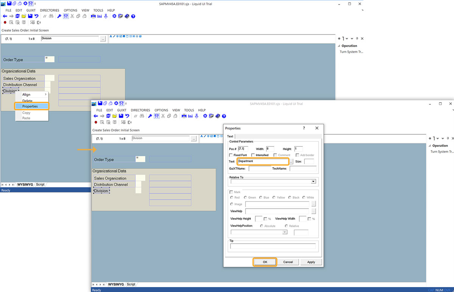Click the save disk icon in the back window's main toolbar
This screenshot has width=454, height=292.
(30, 16)
